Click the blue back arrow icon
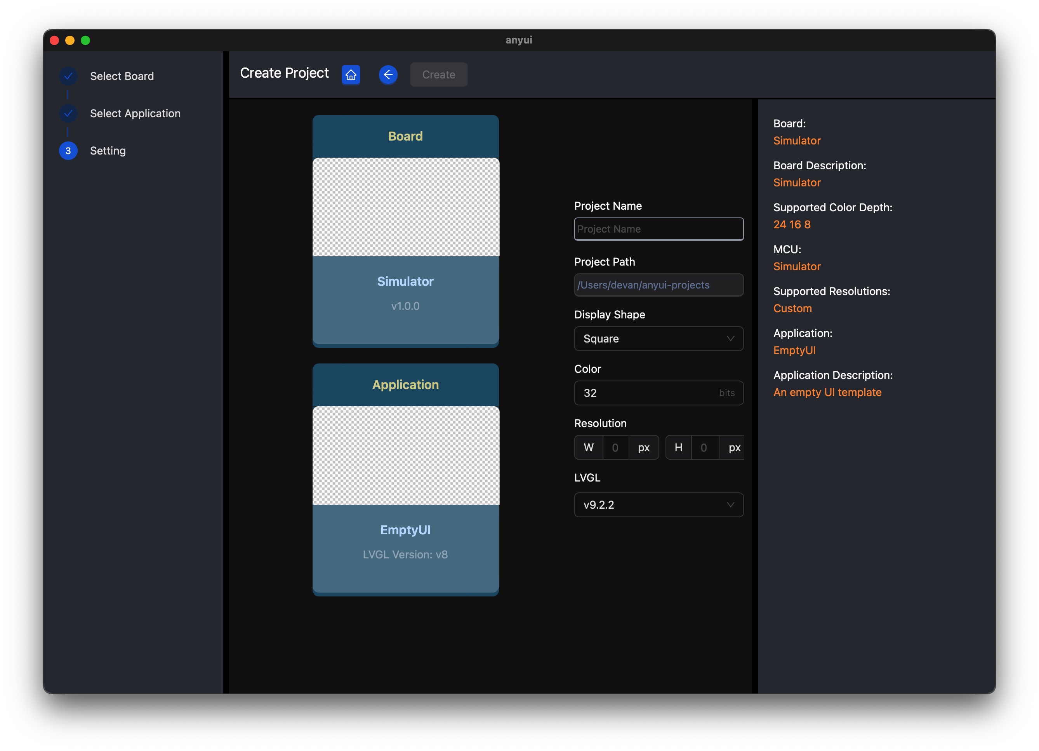Viewport: 1039px width, 751px height. (x=388, y=75)
